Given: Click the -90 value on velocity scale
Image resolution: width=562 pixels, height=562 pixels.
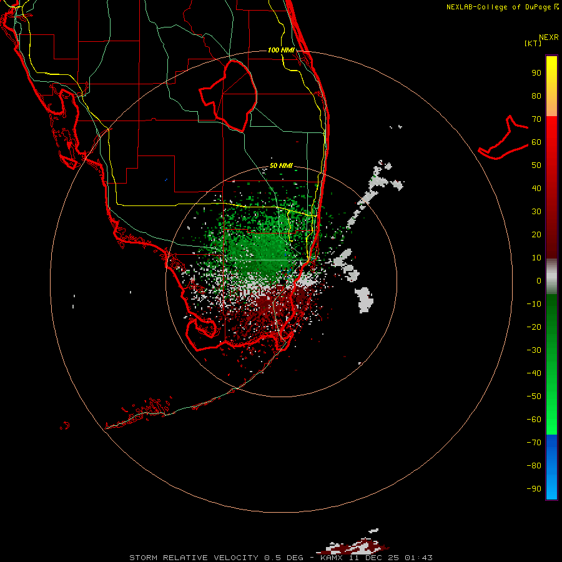Looking at the screenshot, I should [x=534, y=488].
